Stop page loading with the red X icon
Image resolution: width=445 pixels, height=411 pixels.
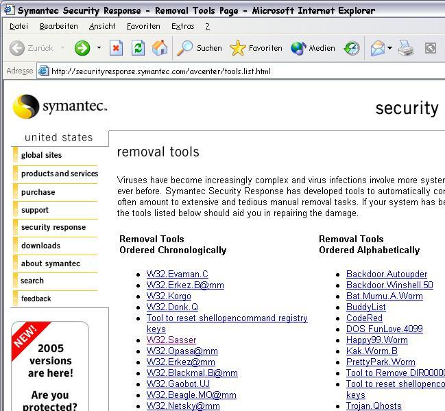tap(116, 48)
